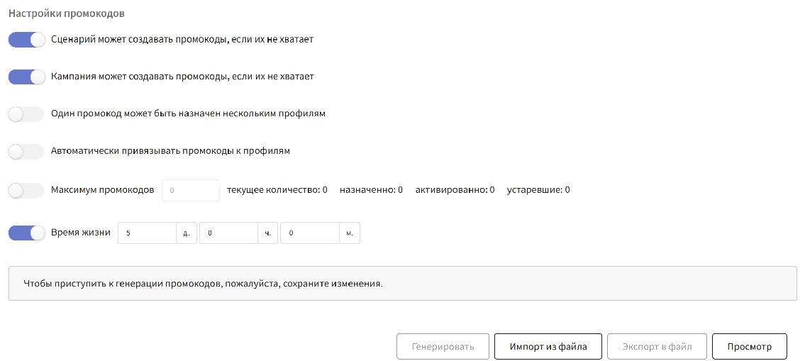Image resolution: width=805 pixels, height=361 pixels.
Task: Toggle the Максимум промокодов switch
Action: 26,190
